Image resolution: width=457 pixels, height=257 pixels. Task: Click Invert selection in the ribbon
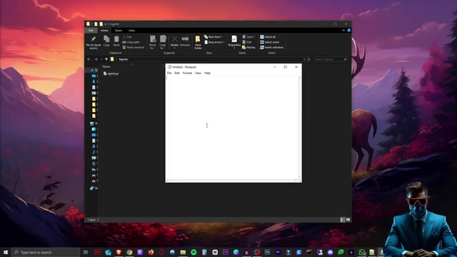click(x=271, y=47)
